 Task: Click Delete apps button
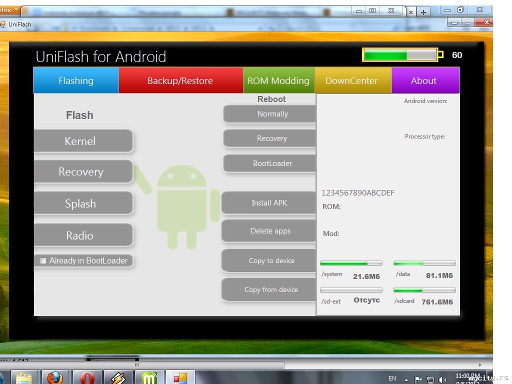coord(268,231)
